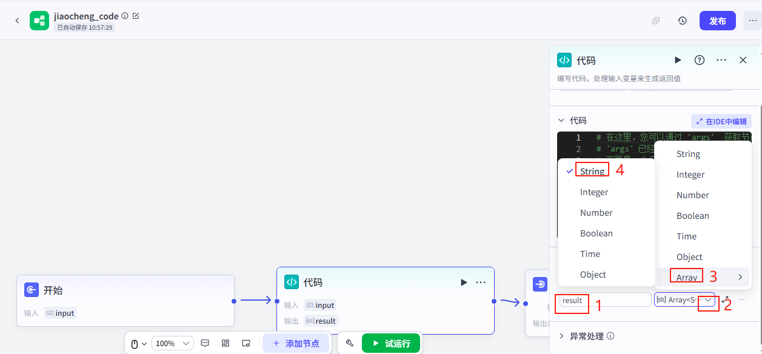Open the Array submenu item

pyautogui.click(x=703, y=278)
